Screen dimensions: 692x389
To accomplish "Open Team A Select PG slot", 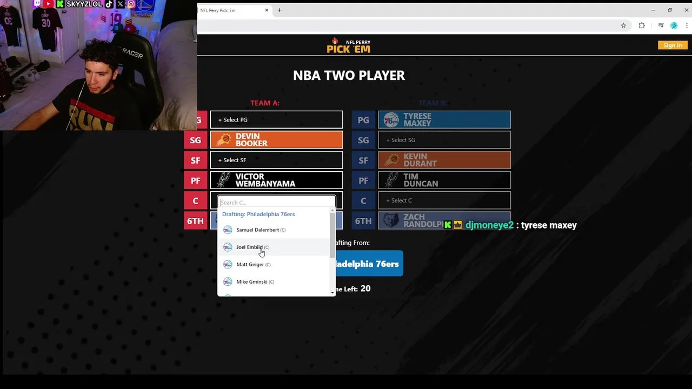I will [x=276, y=120].
